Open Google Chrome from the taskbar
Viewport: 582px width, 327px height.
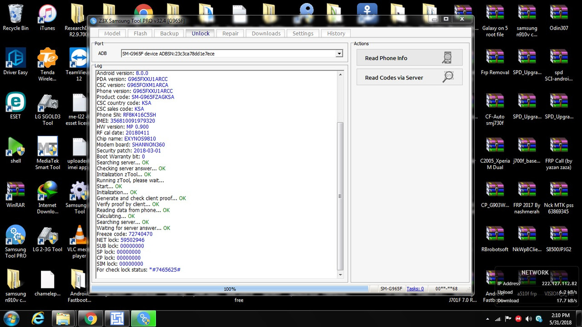click(x=90, y=318)
